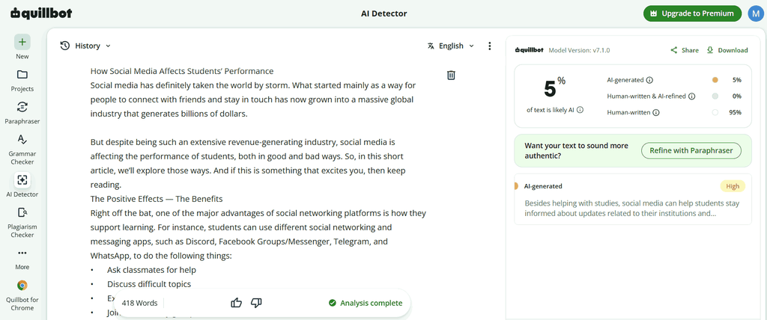Click the orange AI-generated color dot
The image size is (767, 320).
pyautogui.click(x=715, y=80)
